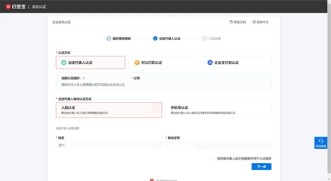Click the step 3 circle icon
The height and width of the screenshot is (181, 331).
[205, 38]
